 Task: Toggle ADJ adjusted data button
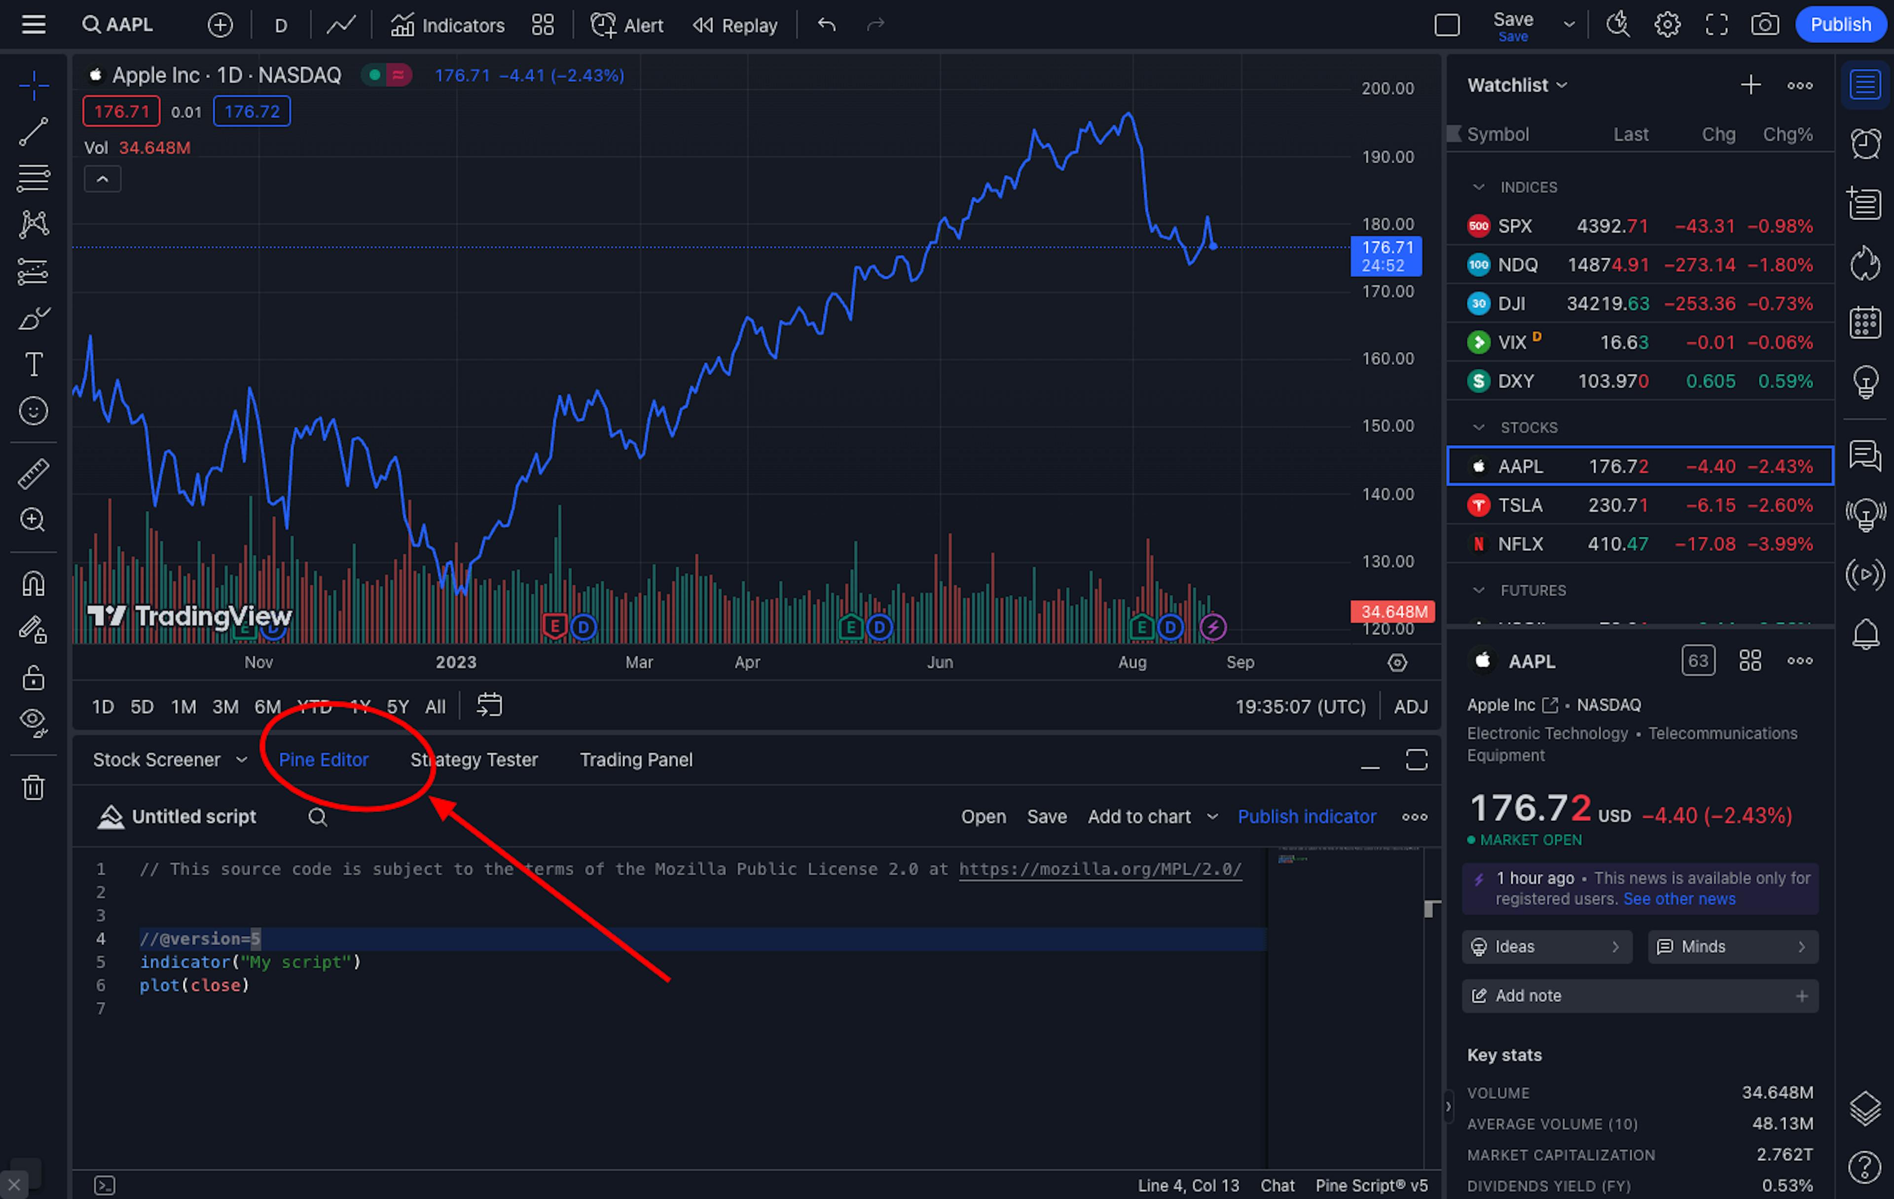coord(1410,707)
